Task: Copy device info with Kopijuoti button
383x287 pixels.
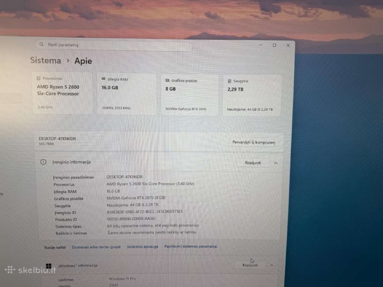Action: [x=253, y=163]
